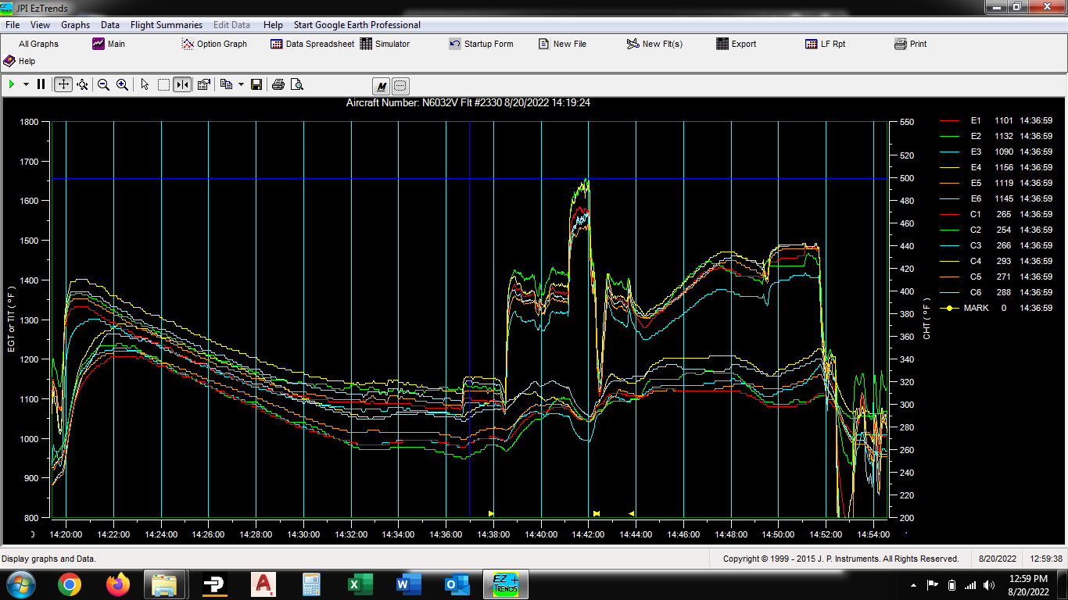The image size is (1068, 600).
Task: Open the Data Spreadsheet view
Action: click(x=311, y=44)
